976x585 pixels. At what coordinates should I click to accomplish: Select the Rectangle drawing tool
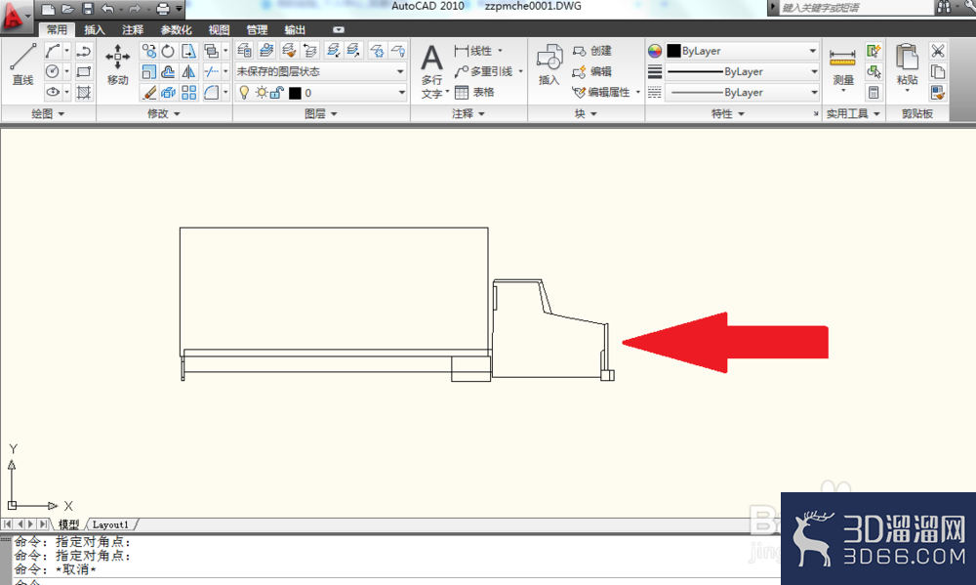coord(83,71)
